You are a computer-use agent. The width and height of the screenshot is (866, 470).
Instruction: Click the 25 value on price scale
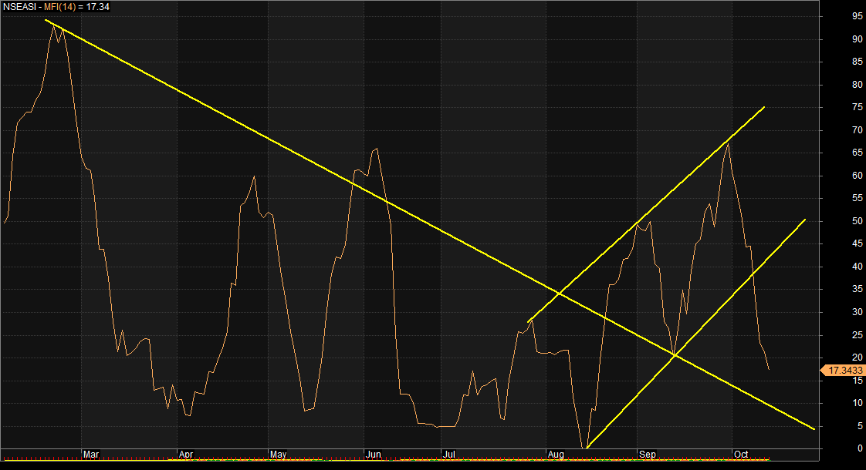pos(858,335)
